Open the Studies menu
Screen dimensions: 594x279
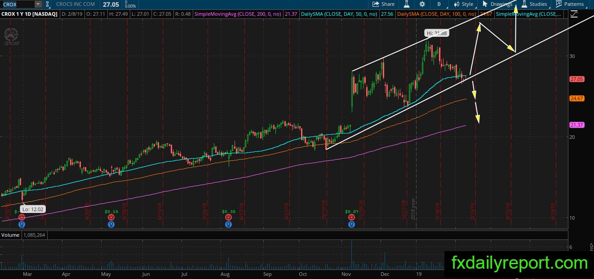pos(533,4)
